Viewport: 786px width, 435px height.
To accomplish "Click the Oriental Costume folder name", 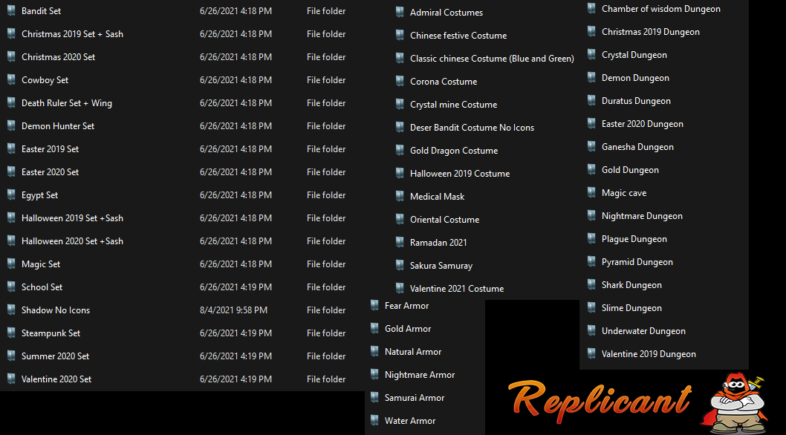I will click(444, 220).
